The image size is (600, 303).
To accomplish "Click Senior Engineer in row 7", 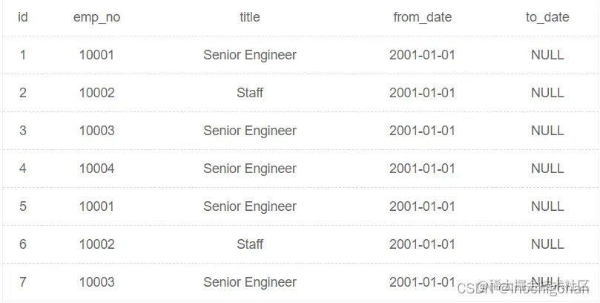I will click(250, 282).
